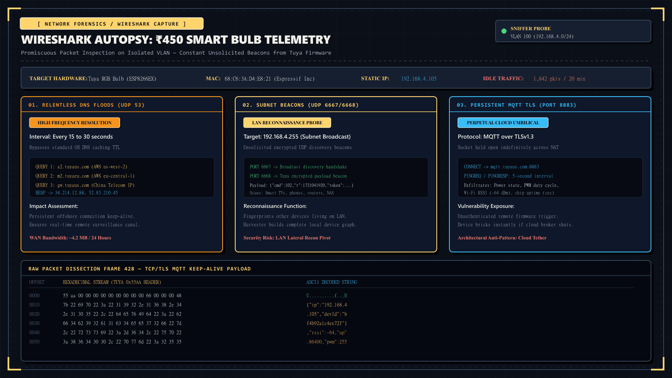Click Tuya RGB Bulb (ESP8266EX) hardware value
Viewport: 672px width, 378px height.
pos(122,79)
